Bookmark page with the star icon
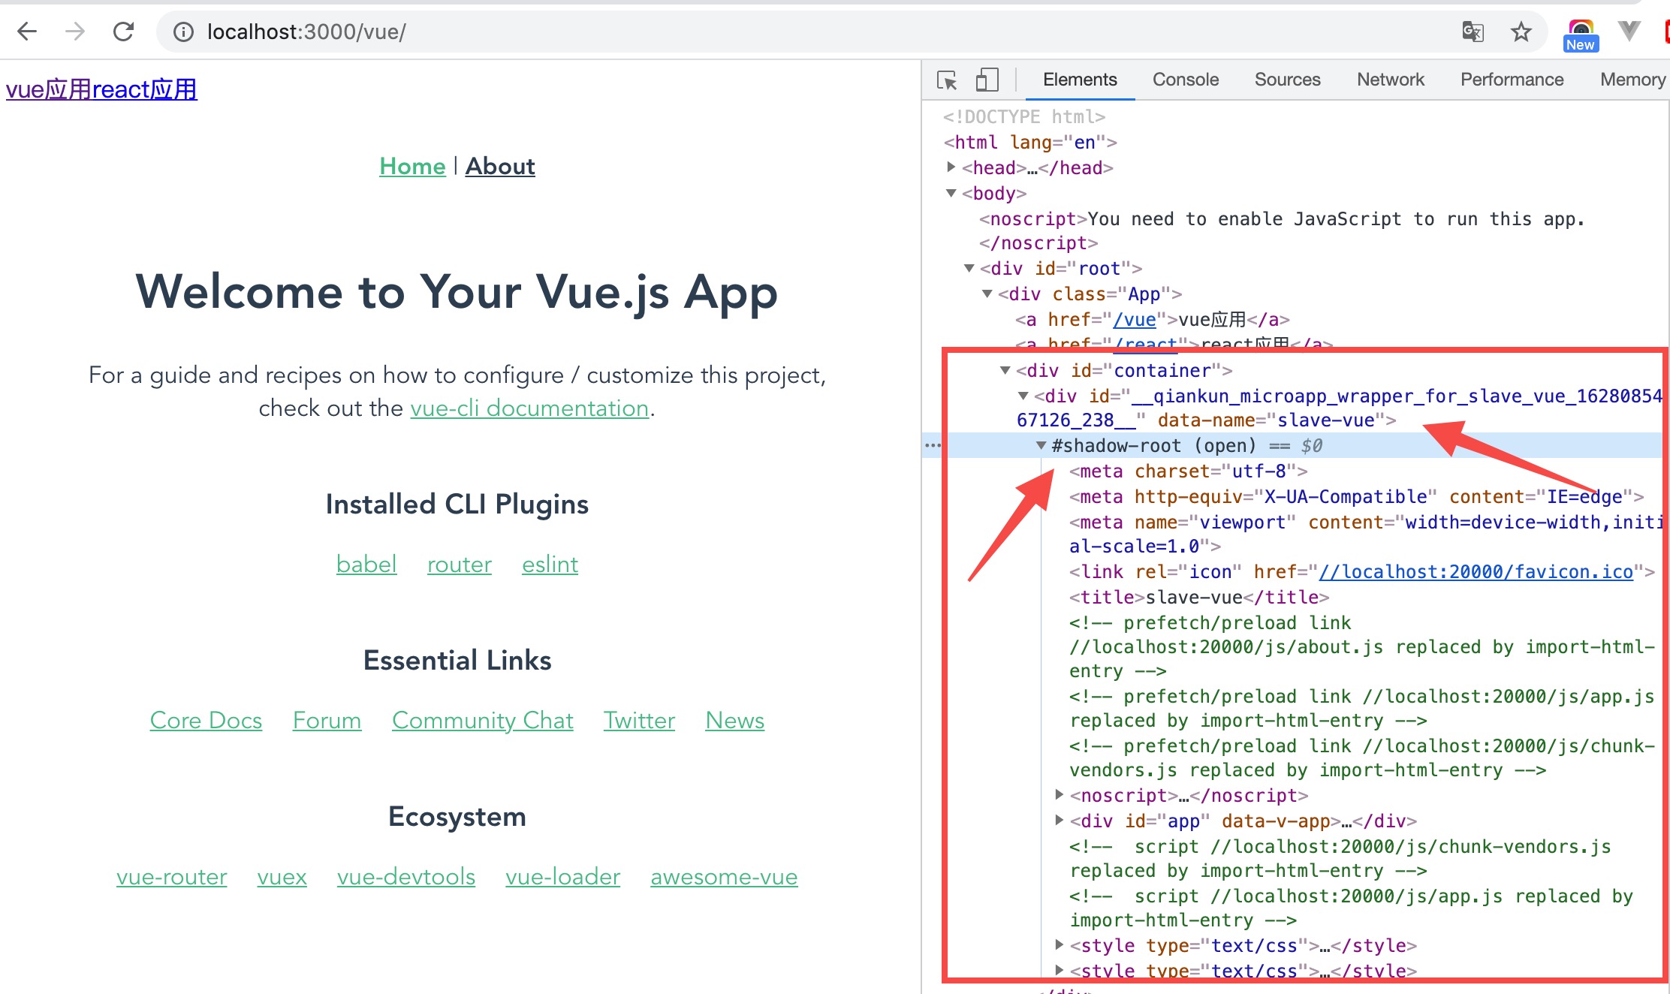 click(1521, 32)
